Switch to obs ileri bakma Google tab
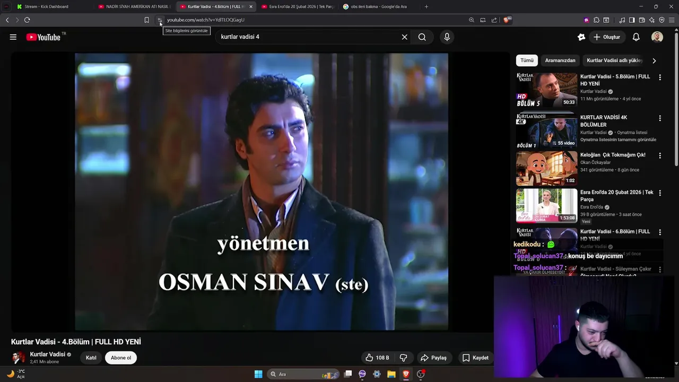The width and height of the screenshot is (679, 382). click(378, 6)
